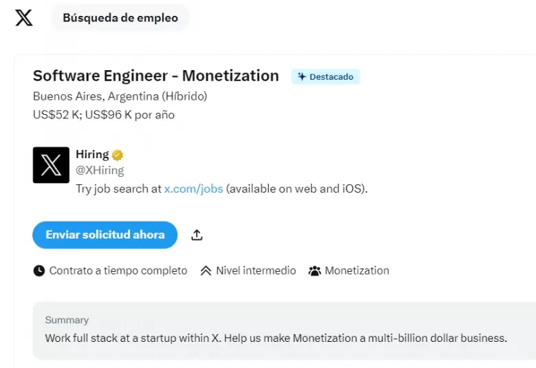
Task: Click the US$52 K; US$96 K salary line
Action: point(104,114)
